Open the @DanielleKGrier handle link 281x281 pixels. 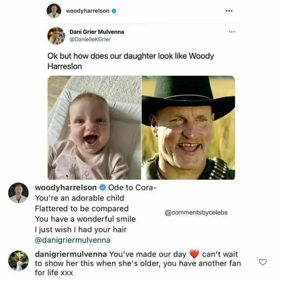click(x=89, y=39)
